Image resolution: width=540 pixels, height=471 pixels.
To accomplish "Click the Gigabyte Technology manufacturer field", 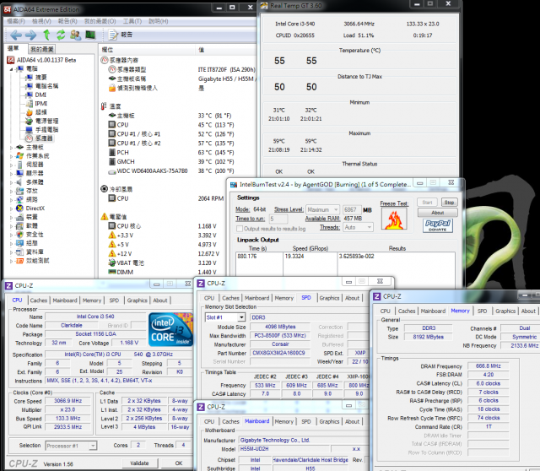I will [303, 441].
